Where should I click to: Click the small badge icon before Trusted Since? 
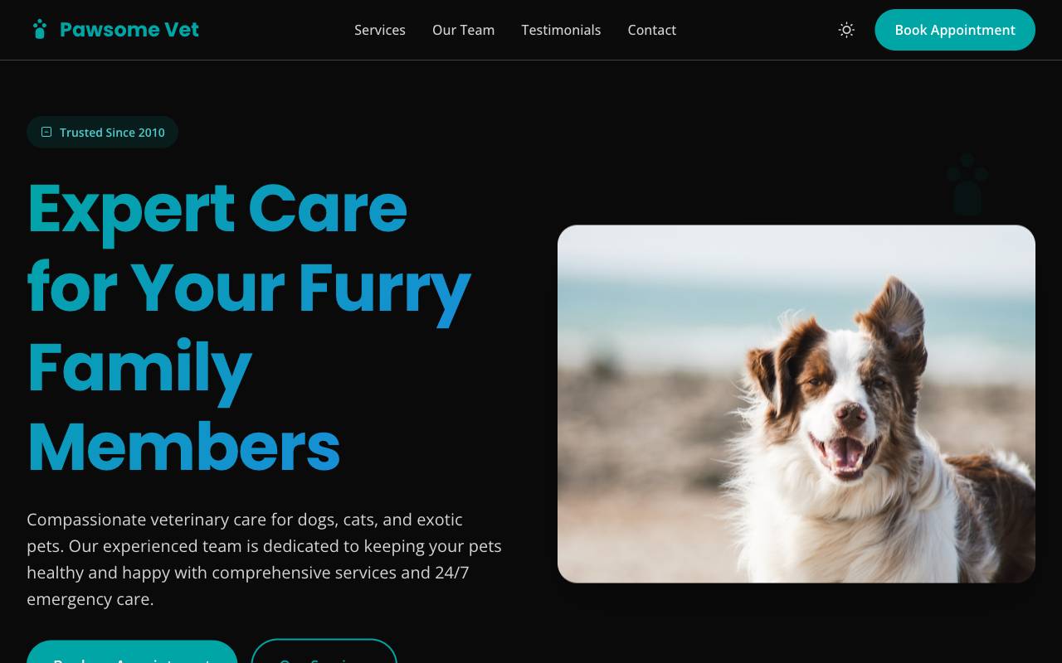pyautogui.click(x=46, y=132)
